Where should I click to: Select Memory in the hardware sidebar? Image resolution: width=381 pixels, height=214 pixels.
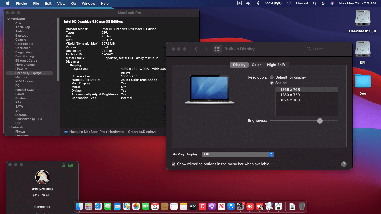coord(21,77)
